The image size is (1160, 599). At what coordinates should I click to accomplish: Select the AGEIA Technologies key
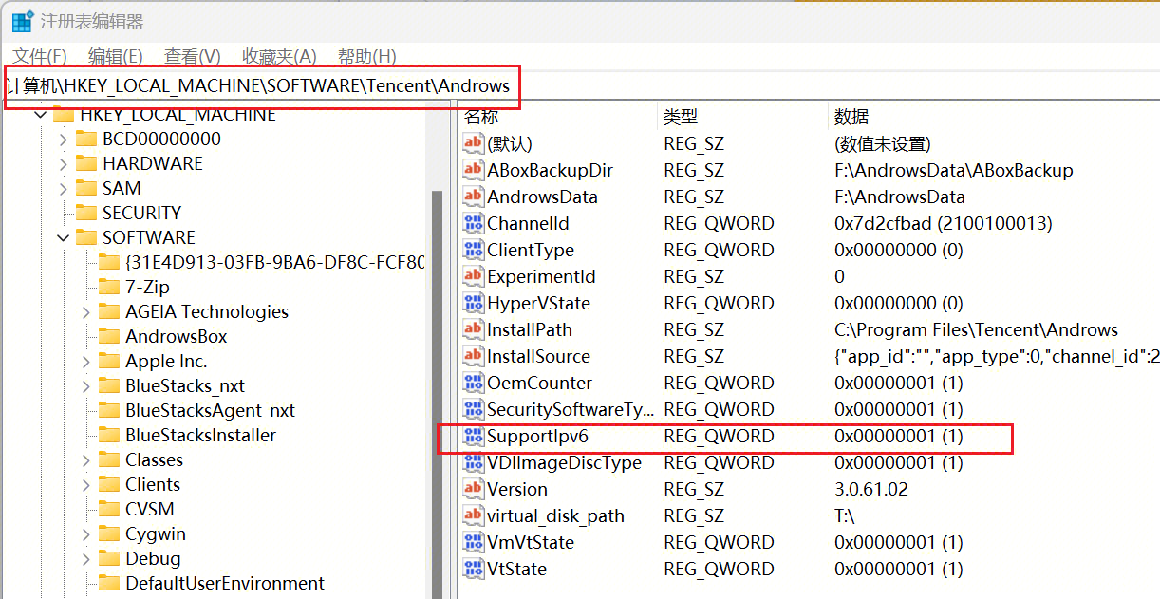point(207,311)
